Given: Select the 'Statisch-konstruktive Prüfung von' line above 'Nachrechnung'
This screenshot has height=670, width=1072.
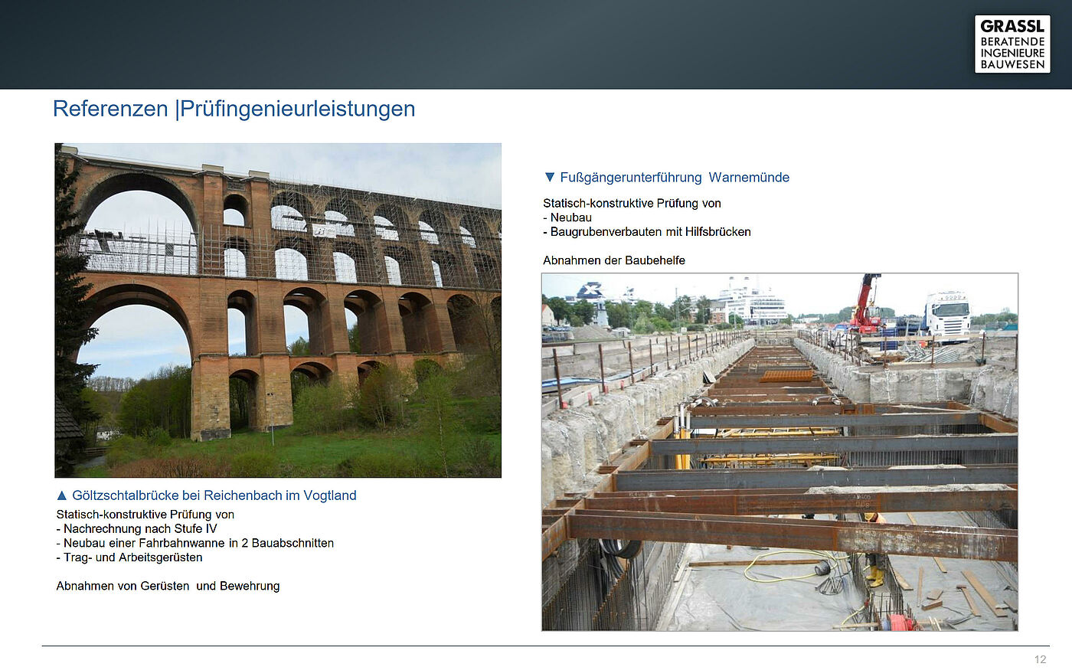Looking at the screenshot, I should pyautogui.click(x=145, y=515).
